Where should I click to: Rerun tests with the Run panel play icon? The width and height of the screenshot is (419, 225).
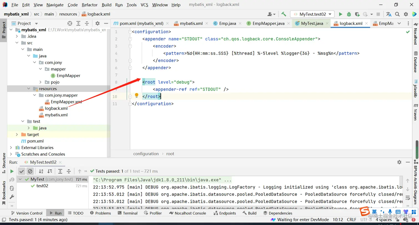[12, 171]
